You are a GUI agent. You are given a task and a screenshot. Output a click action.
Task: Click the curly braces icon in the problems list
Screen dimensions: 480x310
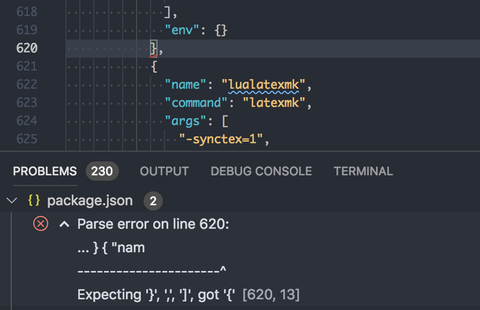(x=34, y=200)
